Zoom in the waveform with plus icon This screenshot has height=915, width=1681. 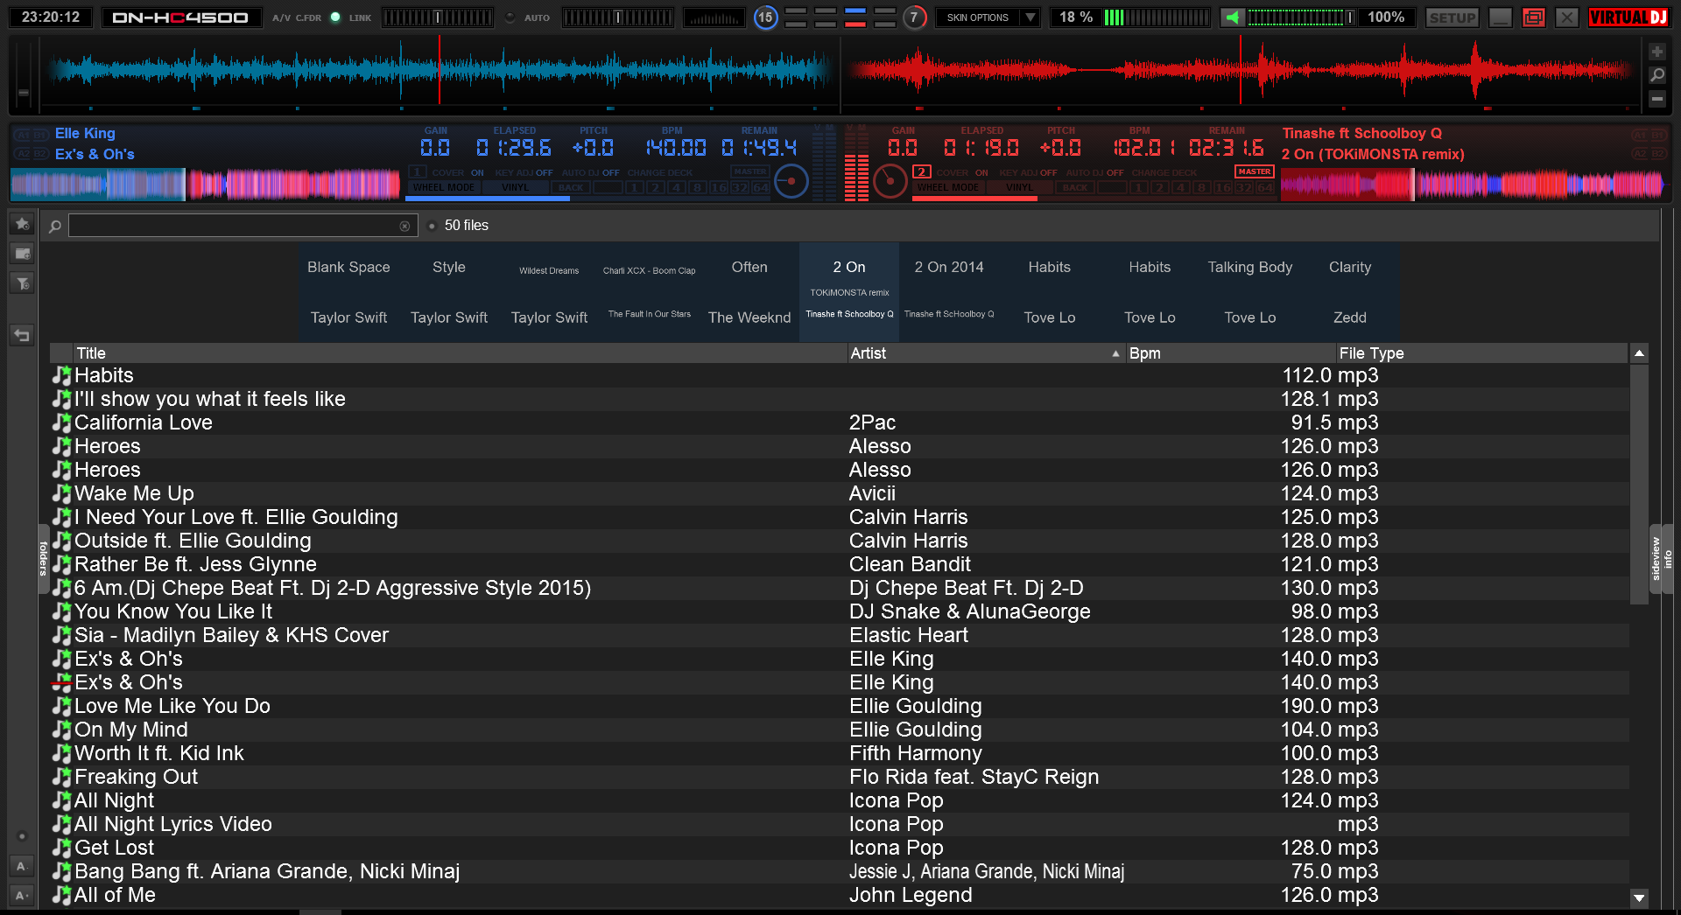coord(1656,52)
